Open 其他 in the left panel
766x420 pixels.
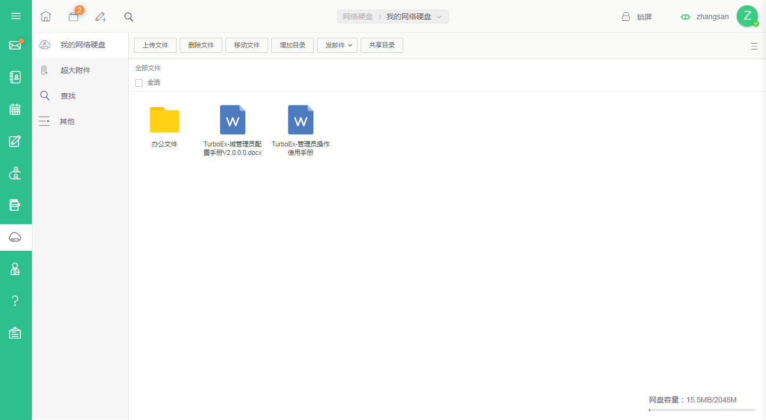click(x=80, y=121)
